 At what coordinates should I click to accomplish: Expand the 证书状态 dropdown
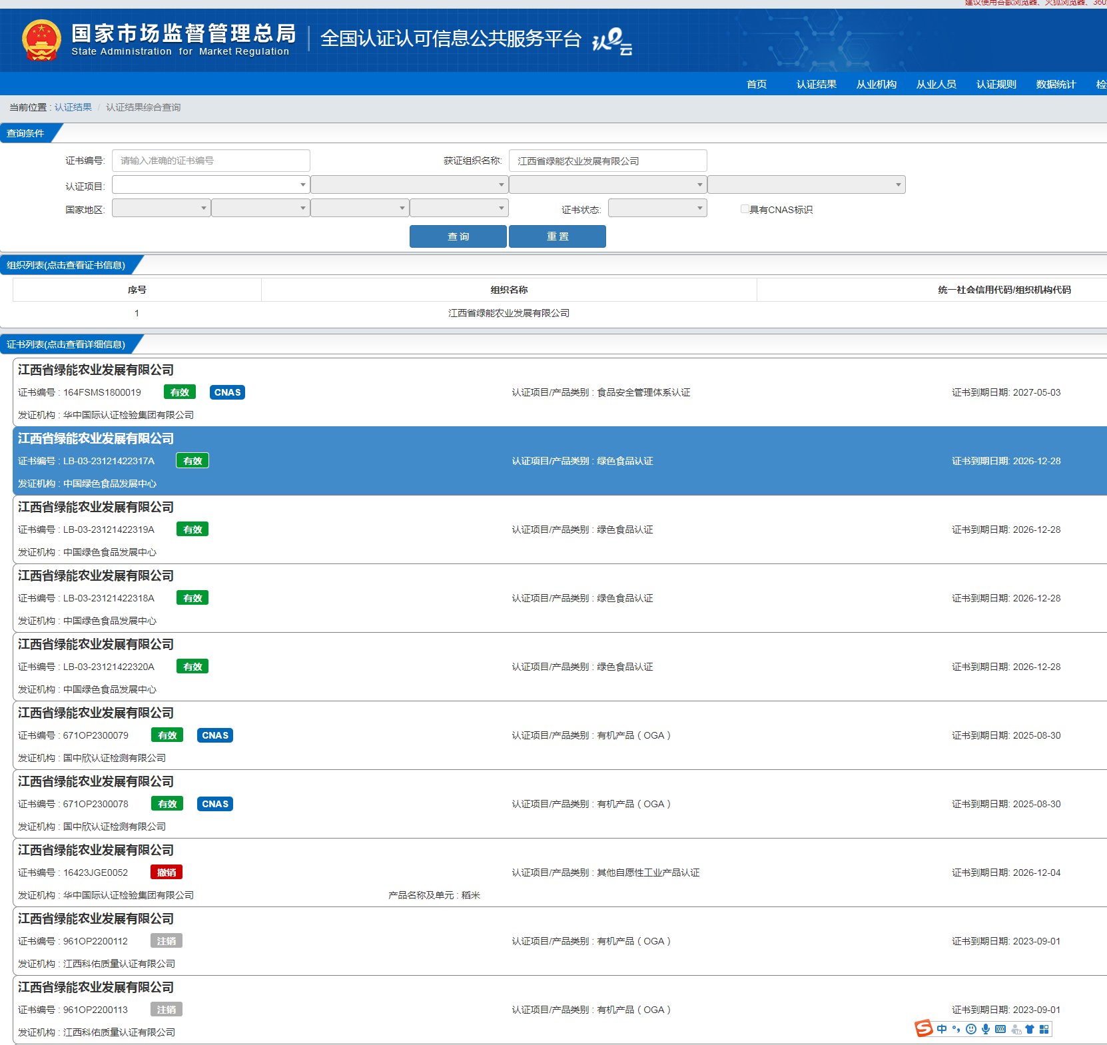(x=657, y=208)
